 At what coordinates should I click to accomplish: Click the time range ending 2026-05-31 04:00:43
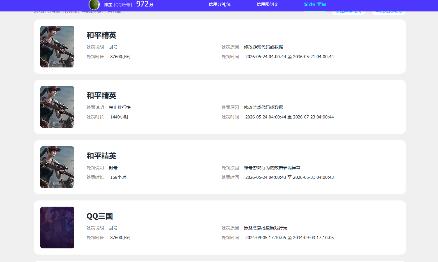click(x=290, y=177)
